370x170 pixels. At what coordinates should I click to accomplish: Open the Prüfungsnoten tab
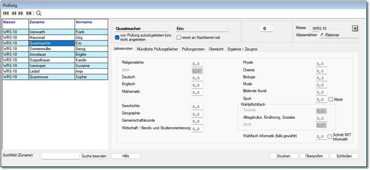(193, 49)
